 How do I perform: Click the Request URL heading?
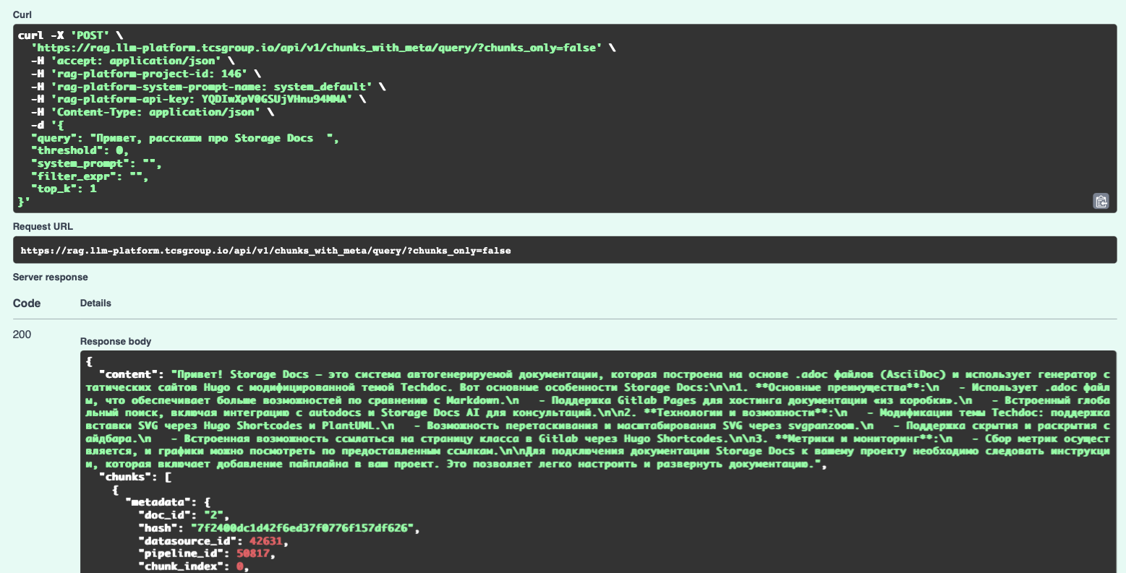(43, 227)
